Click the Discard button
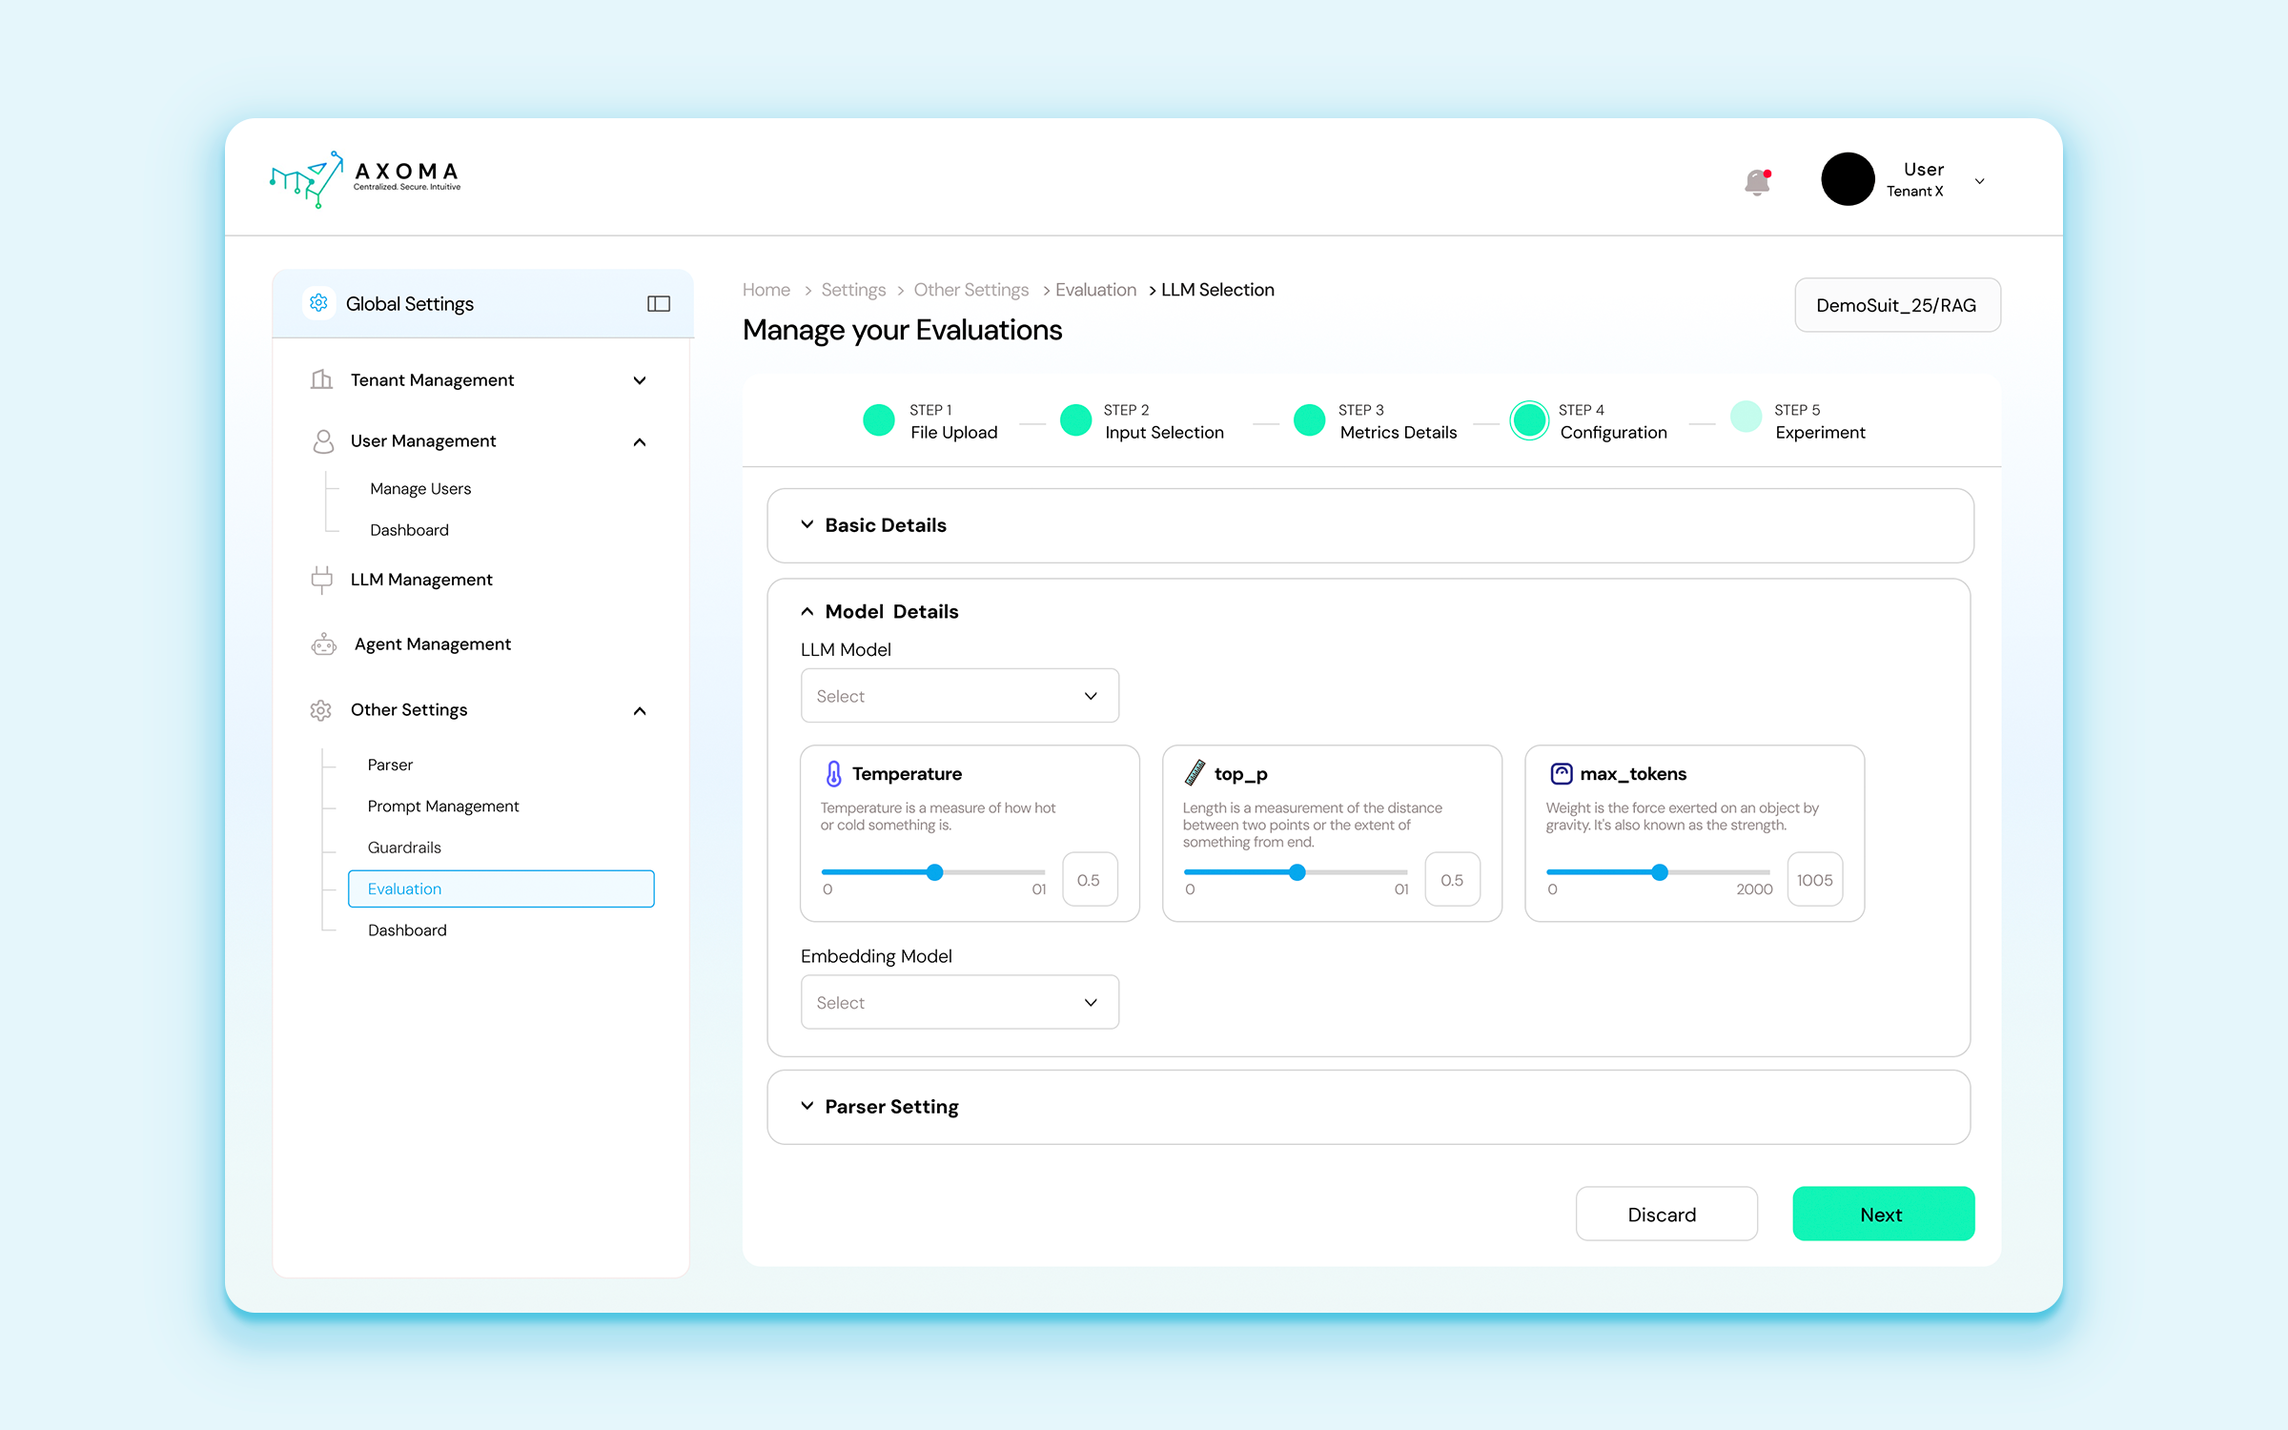 [1665, 1214]
